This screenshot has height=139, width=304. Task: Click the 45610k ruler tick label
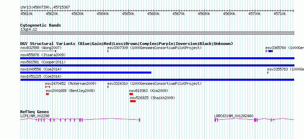27,14
